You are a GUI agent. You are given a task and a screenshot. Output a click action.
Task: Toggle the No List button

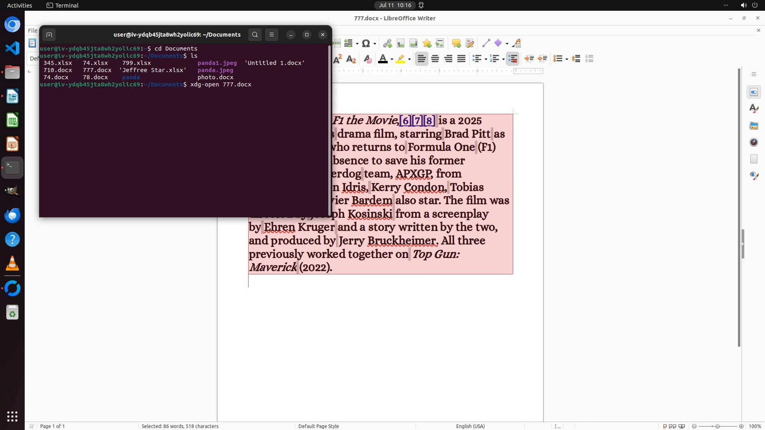(x=513, y=59)
